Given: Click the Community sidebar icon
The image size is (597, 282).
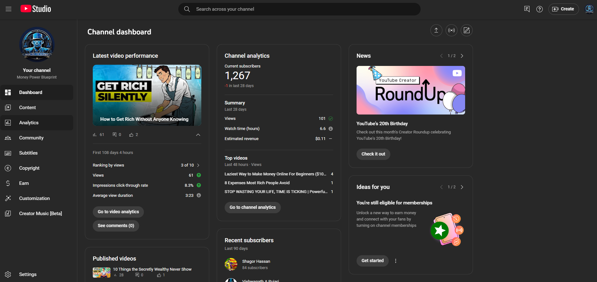Looking at the screenshot, I should click(x=8, y=138).
